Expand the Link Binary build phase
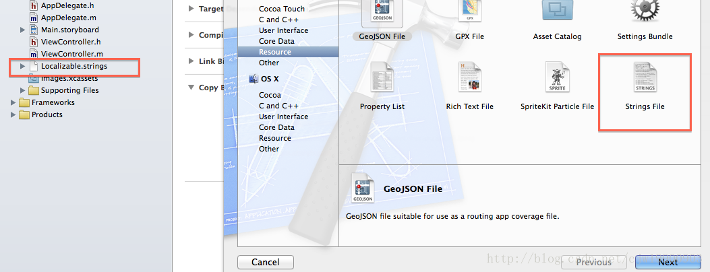 191,61
